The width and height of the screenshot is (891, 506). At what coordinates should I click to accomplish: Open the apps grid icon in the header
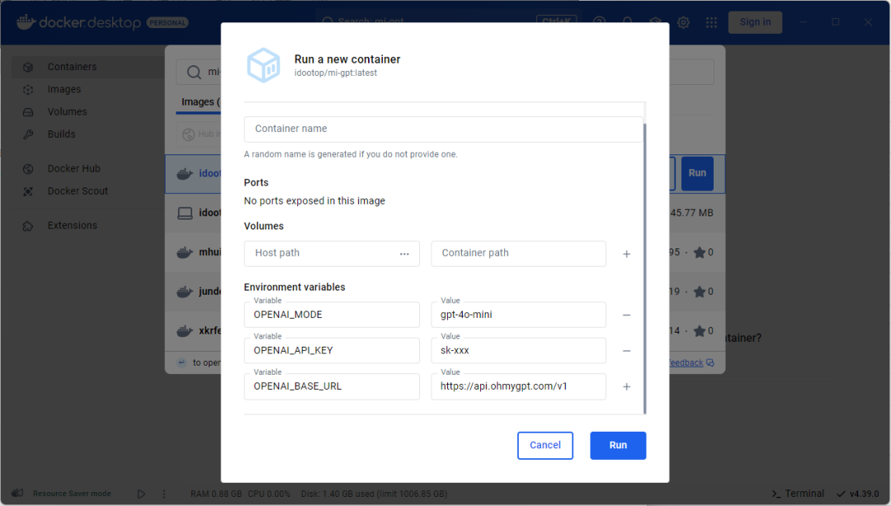tap(711, 22)
